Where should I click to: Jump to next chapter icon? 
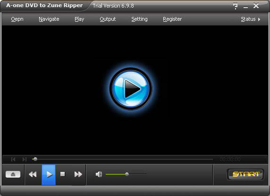point(25,159)
